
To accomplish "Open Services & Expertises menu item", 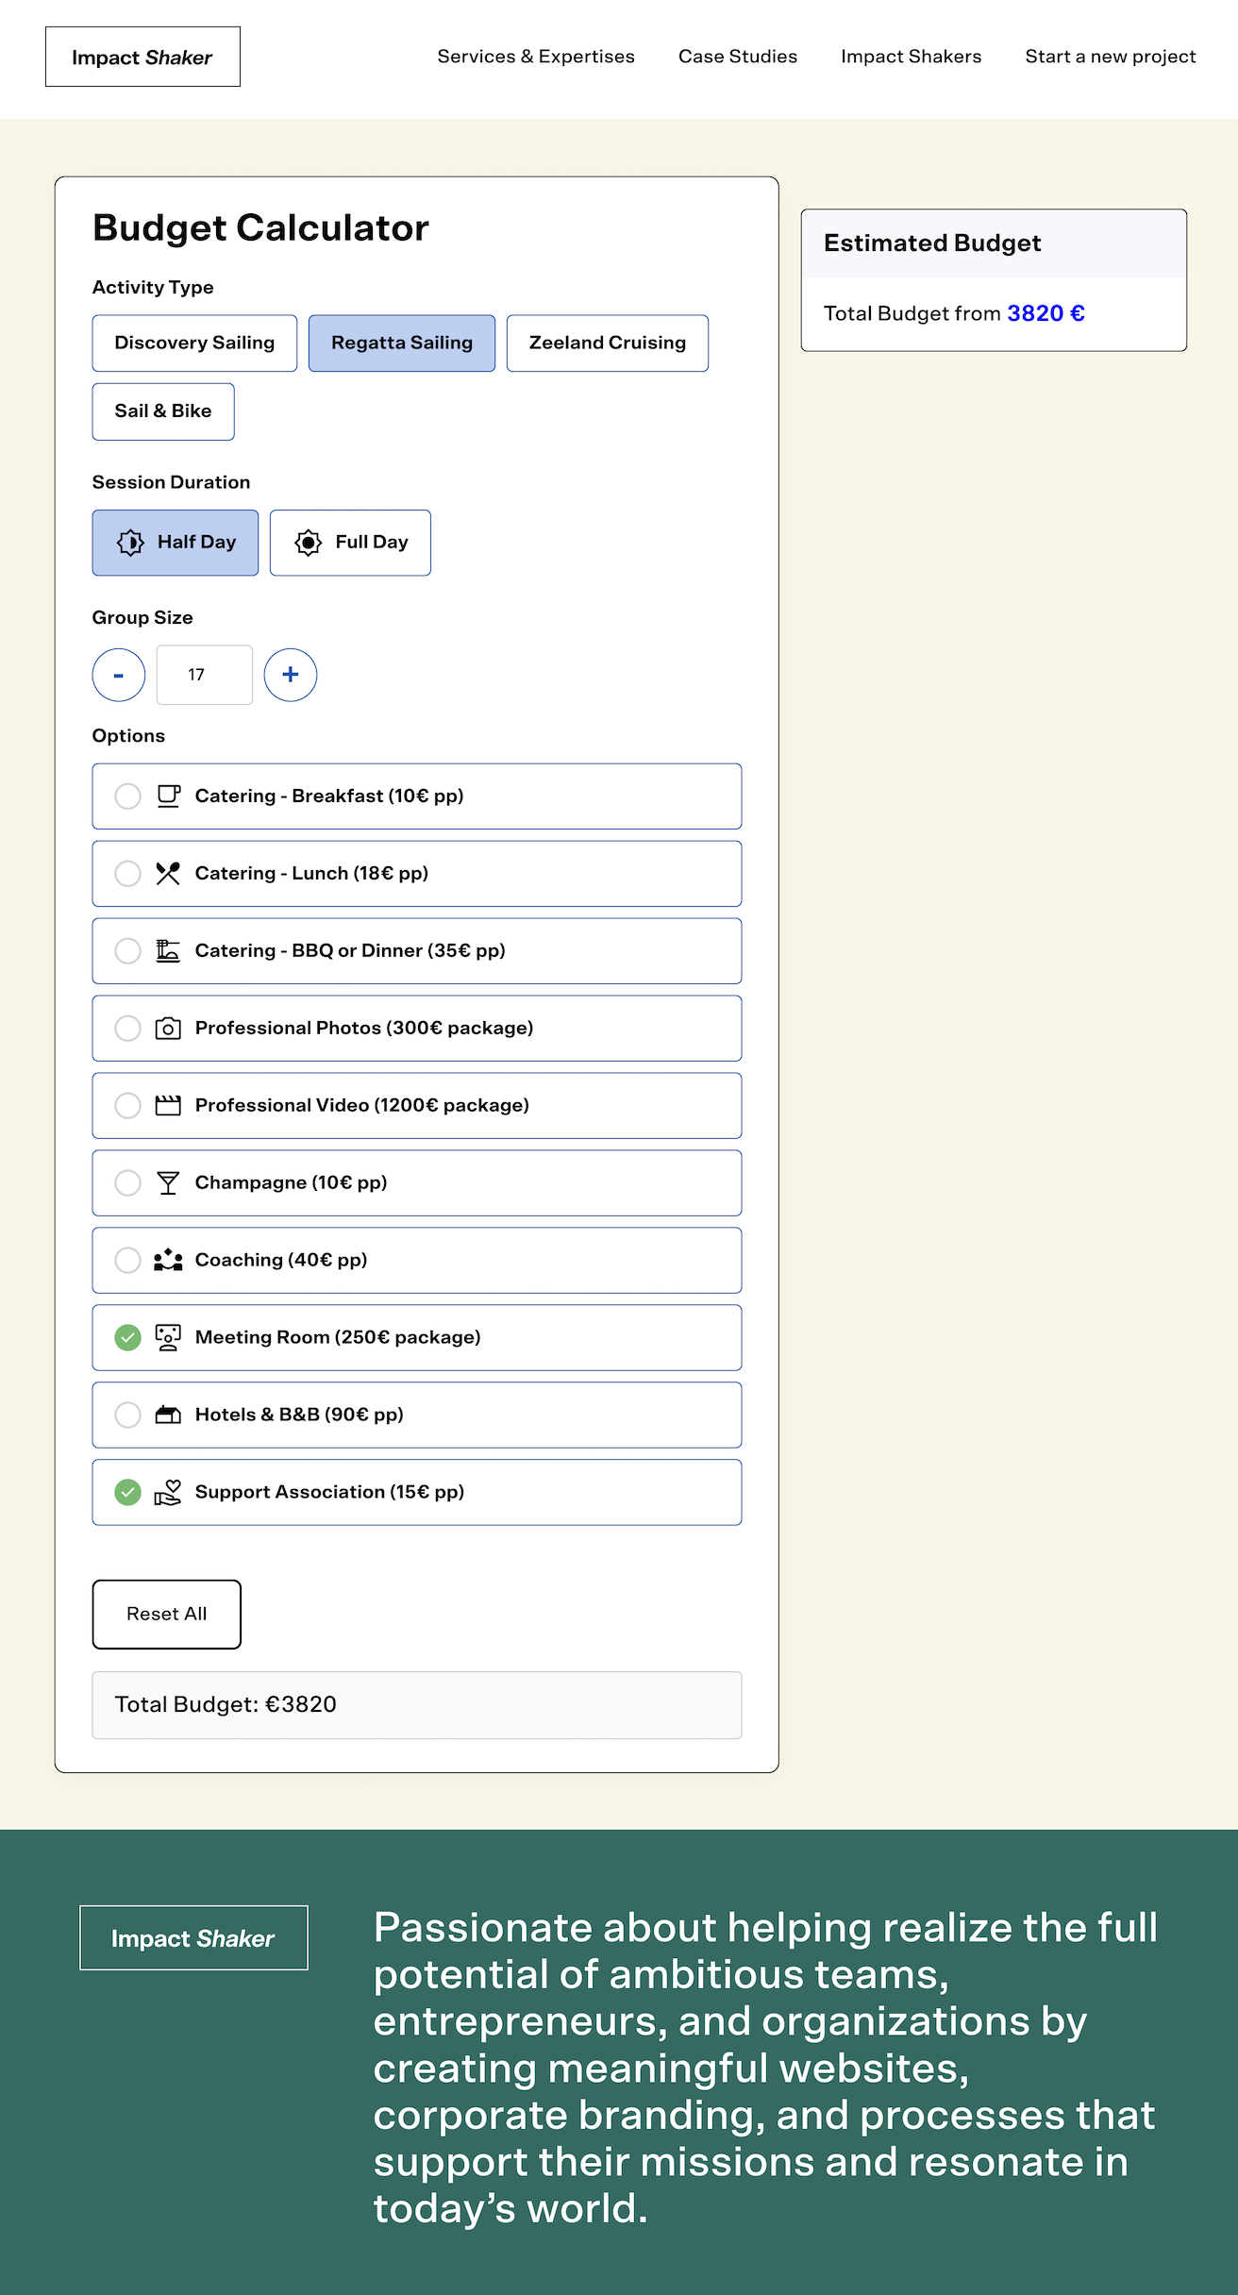I will (x=536, y=57).
